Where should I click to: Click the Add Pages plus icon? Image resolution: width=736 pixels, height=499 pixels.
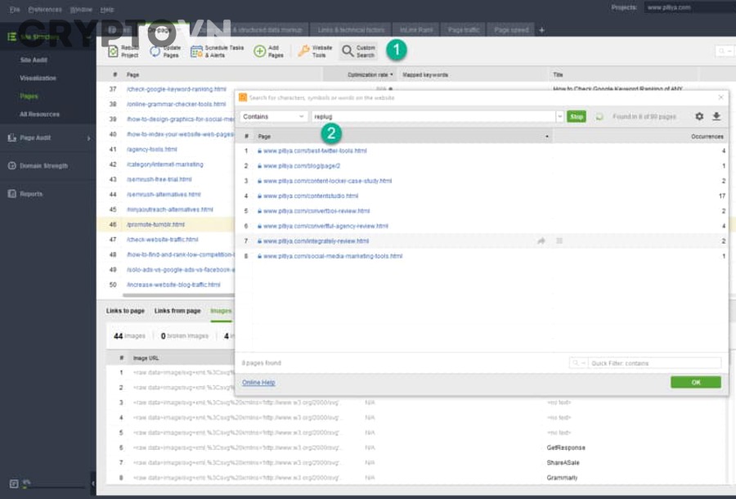(x=259, y=52)
